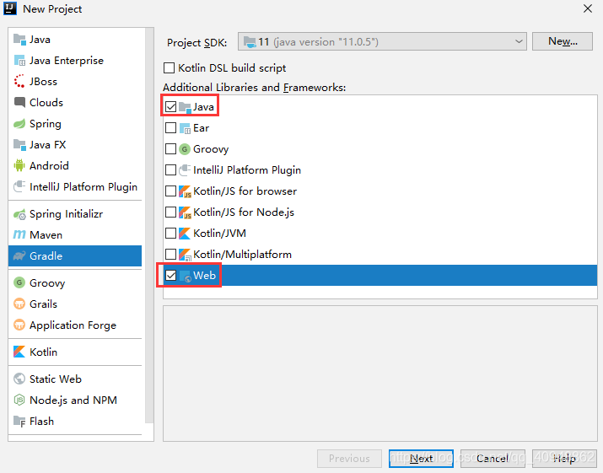Check the Ear framework checkbox
Viewport: 603px width, 473px height.
170,128
